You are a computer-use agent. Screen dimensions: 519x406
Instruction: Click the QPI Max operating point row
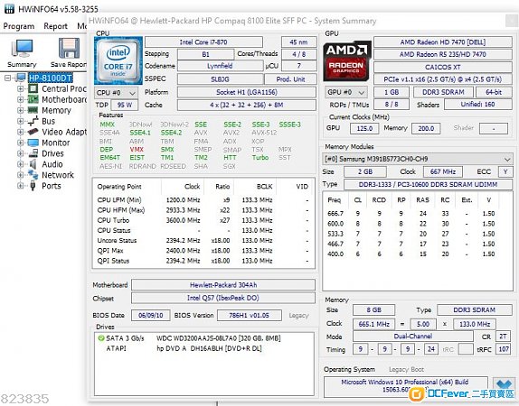click(203, 251)
